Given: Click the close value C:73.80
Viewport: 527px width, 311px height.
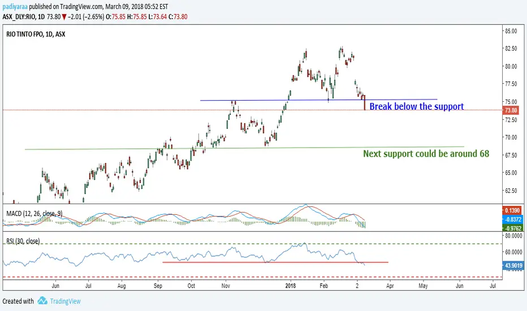Looking at the screenshot, I should [178, 17].
